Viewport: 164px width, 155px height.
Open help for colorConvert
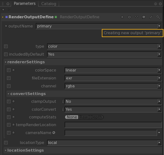click(14, 109)
